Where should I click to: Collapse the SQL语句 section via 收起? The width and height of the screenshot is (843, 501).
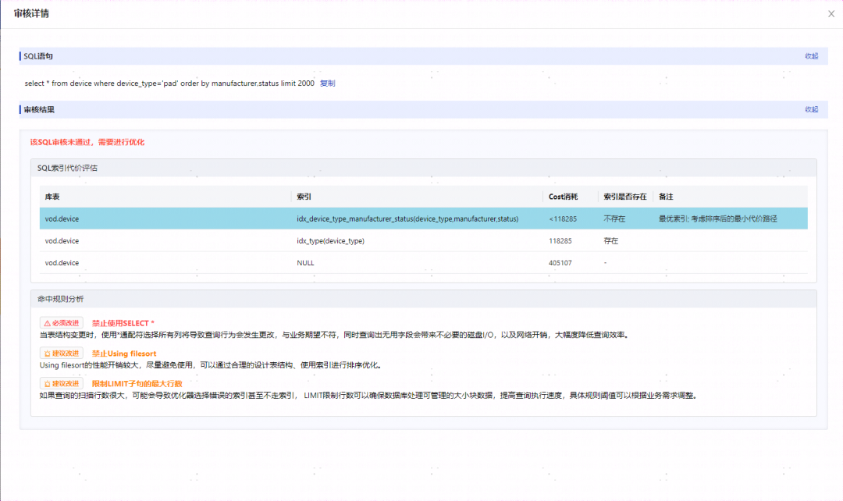coord(811,56)
